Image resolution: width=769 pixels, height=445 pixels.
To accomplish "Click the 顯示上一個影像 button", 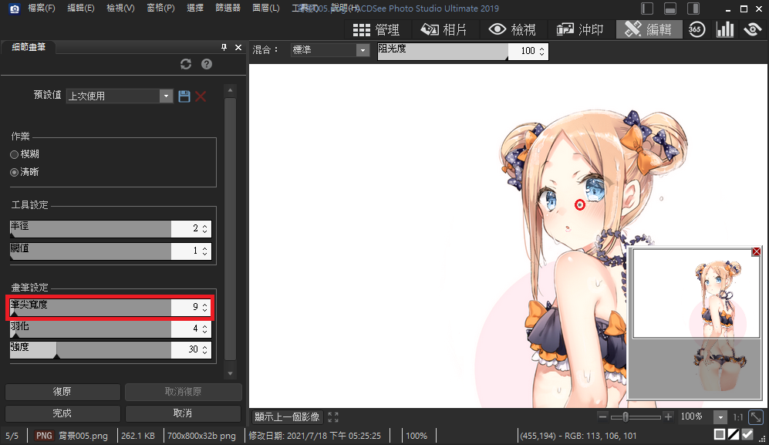I will [x=287, y=417].
